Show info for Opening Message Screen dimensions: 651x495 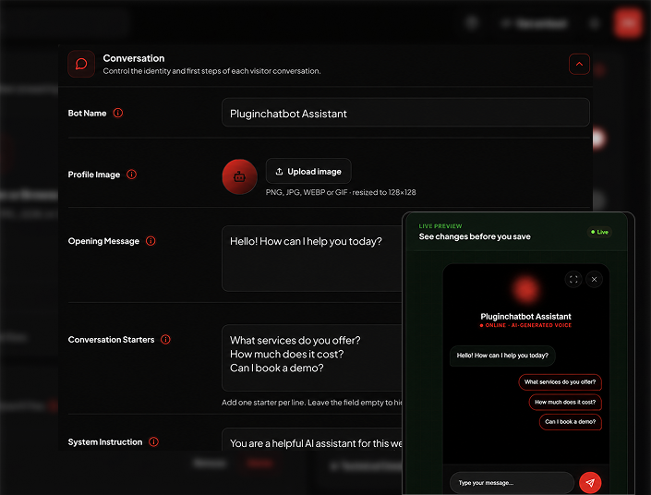pyautogui.click(x=151, y=241)
